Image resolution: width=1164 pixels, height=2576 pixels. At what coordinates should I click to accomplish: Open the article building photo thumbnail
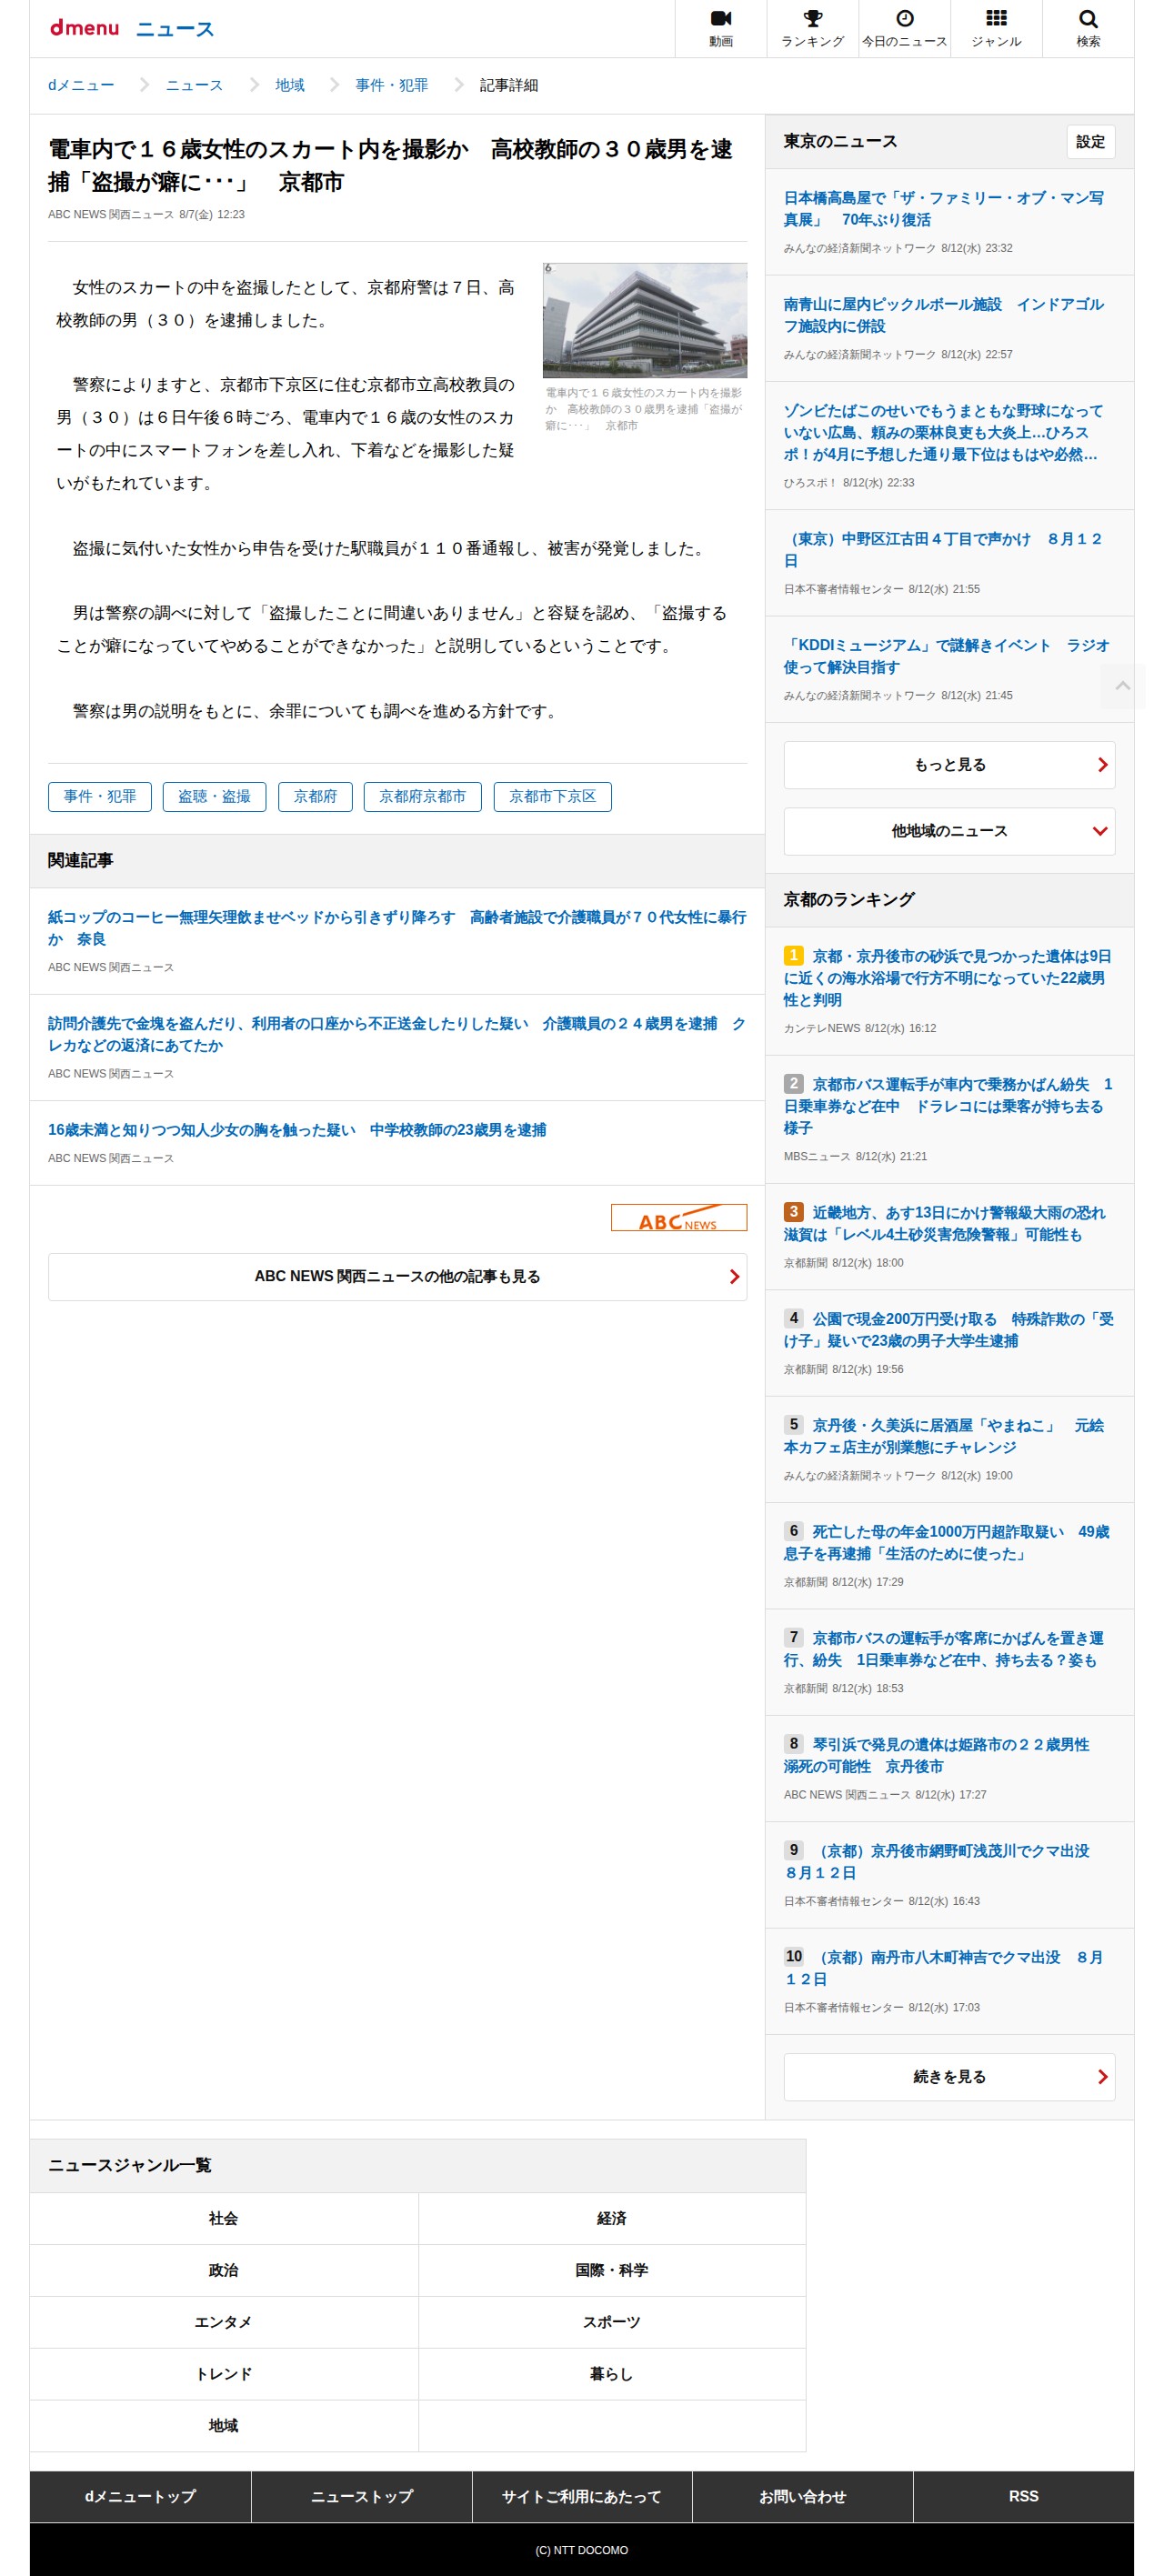645,320
